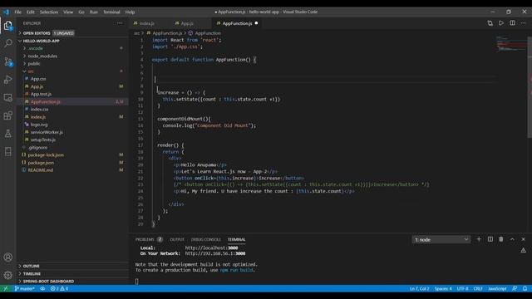Click the remote window indicator in status bar
532x299 pixels.
click(6, 288)
